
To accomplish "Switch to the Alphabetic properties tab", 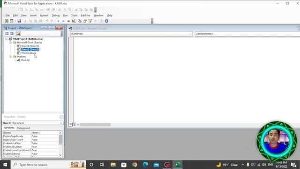I will (9, 128).
